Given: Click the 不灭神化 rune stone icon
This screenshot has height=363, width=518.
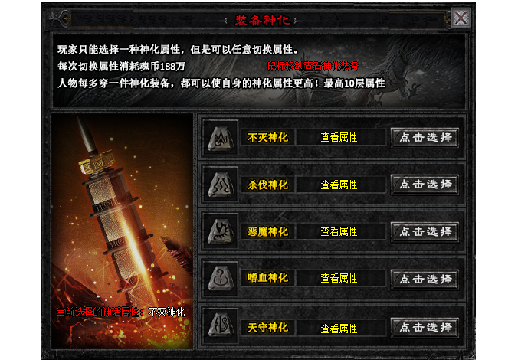Looking at the screenshot, I should [x=221, y=137].
